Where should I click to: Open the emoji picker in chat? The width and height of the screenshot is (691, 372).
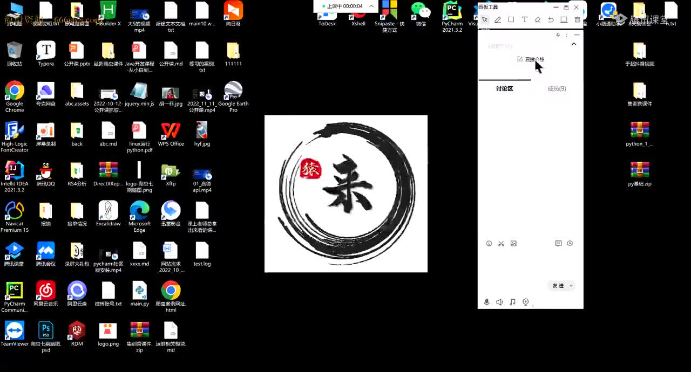coord(489,244)
